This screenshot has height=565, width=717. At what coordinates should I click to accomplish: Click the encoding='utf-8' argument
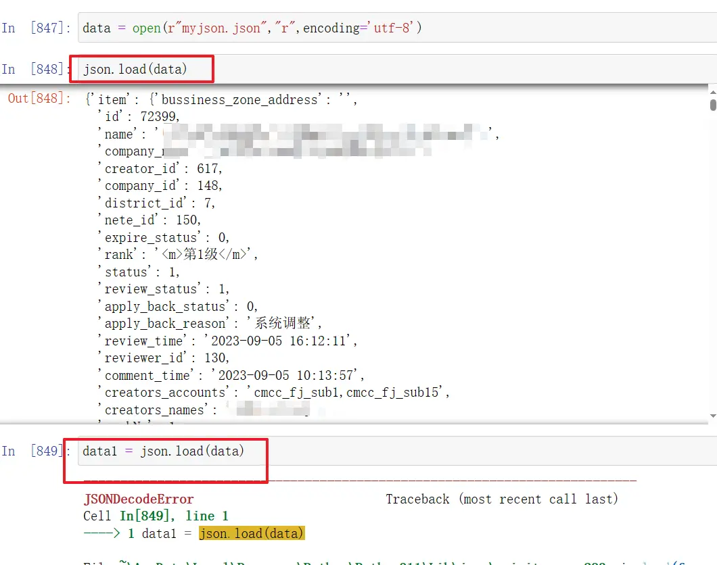(362, 28)
